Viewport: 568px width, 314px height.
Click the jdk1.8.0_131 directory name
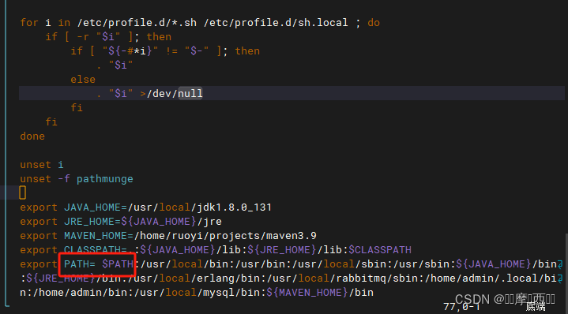pos(235,207)
